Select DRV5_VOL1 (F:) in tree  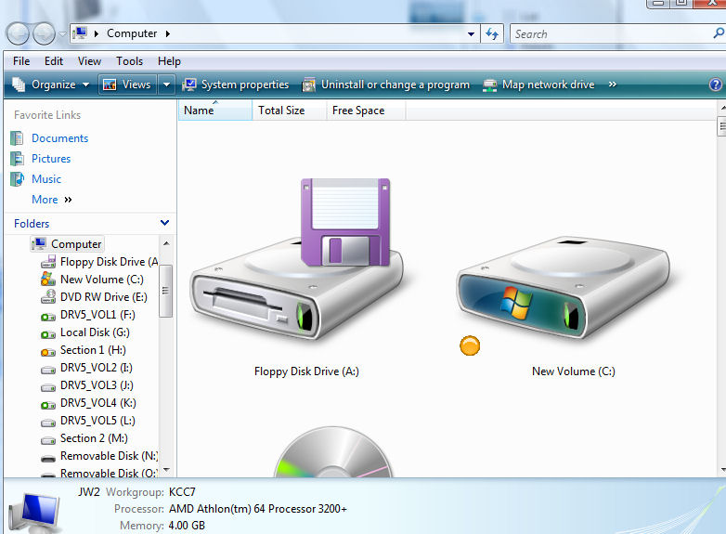(x=97, y=315)
